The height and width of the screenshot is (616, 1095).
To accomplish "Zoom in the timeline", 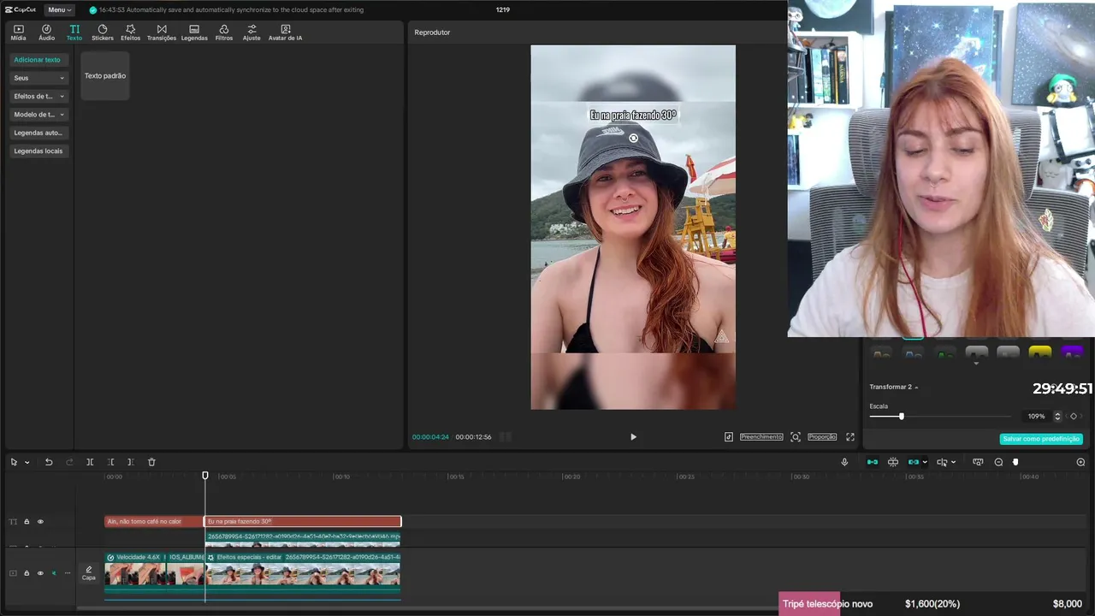I will (x=1080, y=462).
